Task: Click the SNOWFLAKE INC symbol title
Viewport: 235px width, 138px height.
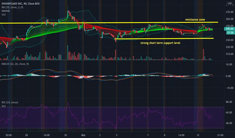Action: coord(20,4)
